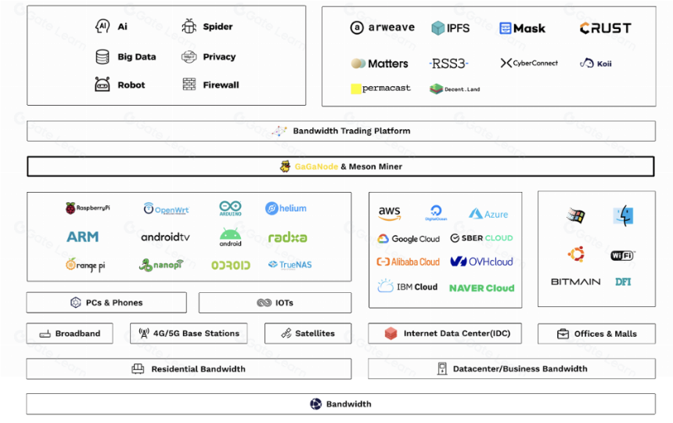Select the Residential Bandwidth bar
Image resolution: width=673 pixels, height=423 pixels.
(x=189, y=369)
